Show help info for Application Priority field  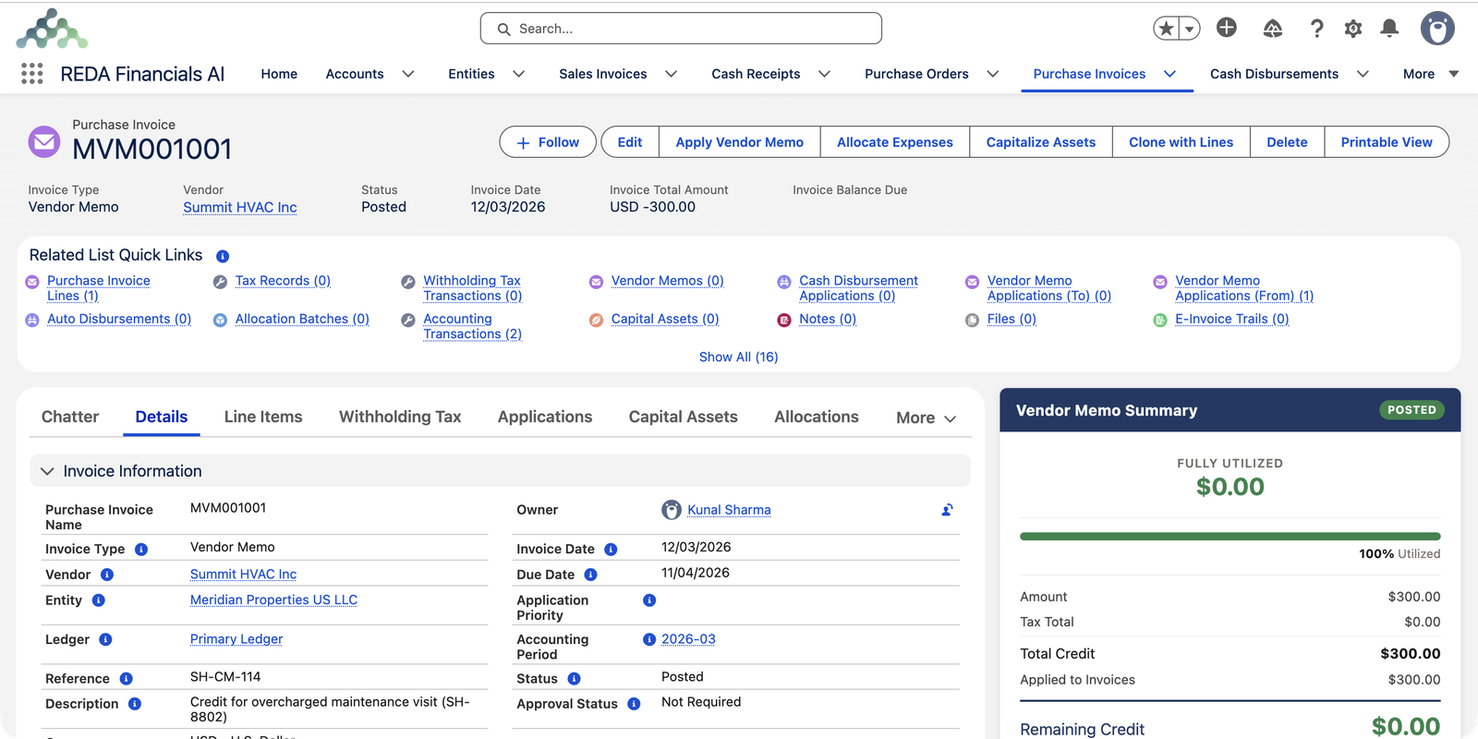pos(649,600)
